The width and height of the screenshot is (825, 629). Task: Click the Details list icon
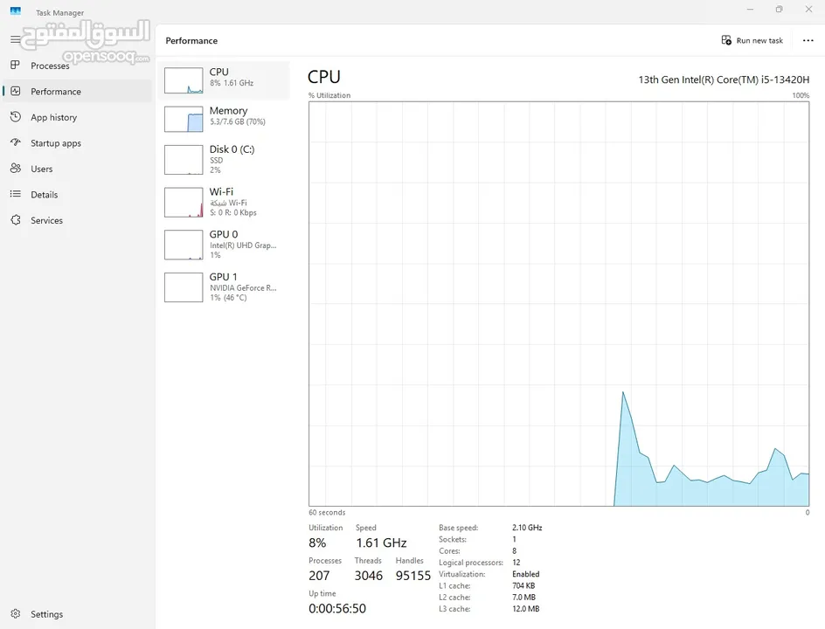tap(15, 194)
